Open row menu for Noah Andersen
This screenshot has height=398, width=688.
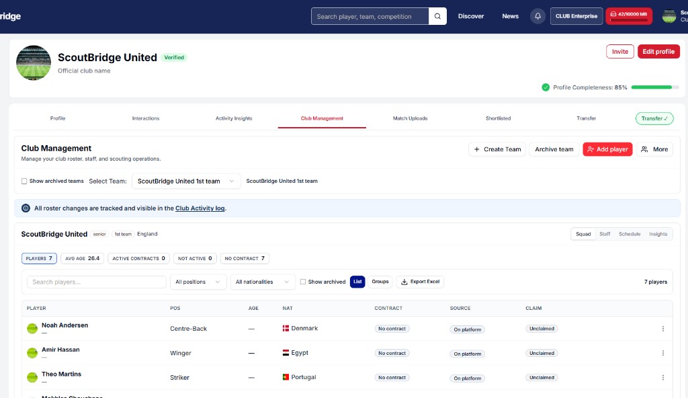pyautogui.click(x=662, y=329)
